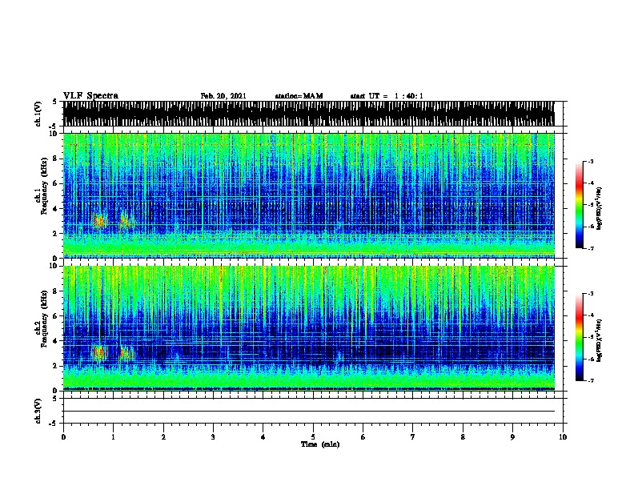
Task: Click the flat ch.3 voltage trace line
Action: pos(309,412)
